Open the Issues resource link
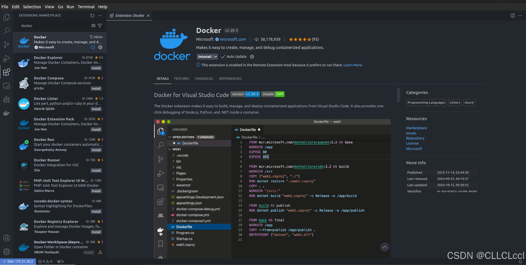 [411, 133]
